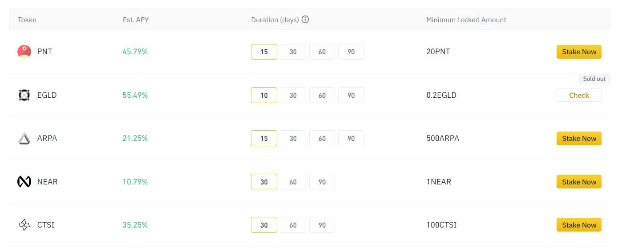Image resolution: width=618 pixels, height=252 pixels.
Task: Select 60-day duration for ARPA
Action: 322,139
